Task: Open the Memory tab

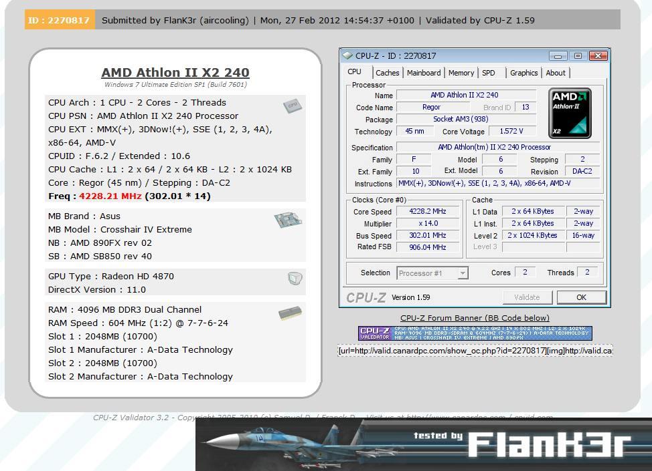Action: click(461, 73)
